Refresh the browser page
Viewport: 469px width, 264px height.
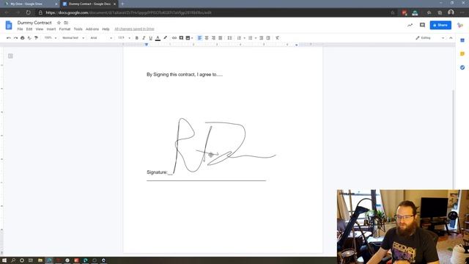(28, 12)
